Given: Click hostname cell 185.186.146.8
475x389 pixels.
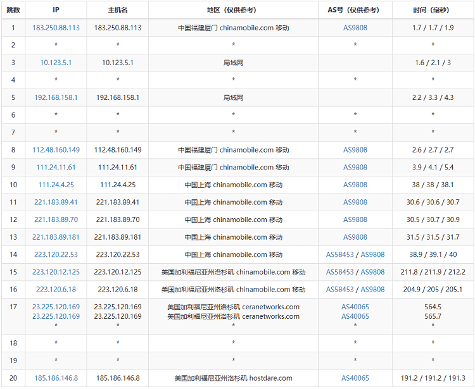Looking at the screenshot, I should click(x=118, y=378).
